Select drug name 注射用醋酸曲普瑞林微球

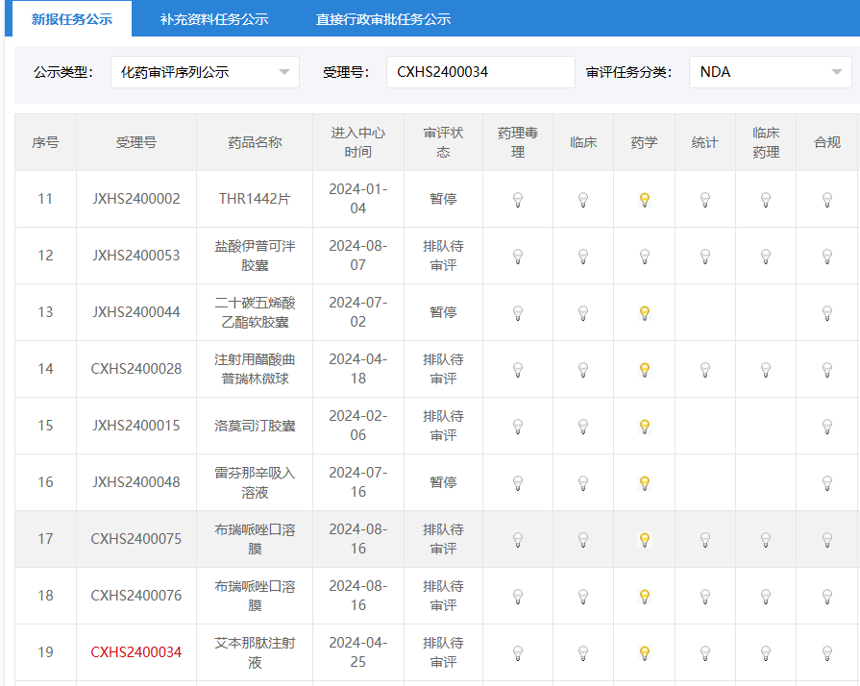(255, 369)
